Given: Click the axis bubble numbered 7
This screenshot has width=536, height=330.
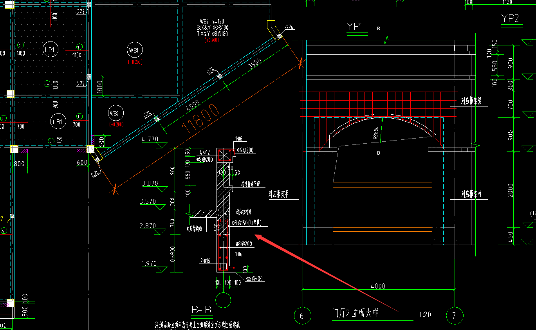Looking at the screenshot, I should (455, 316).
